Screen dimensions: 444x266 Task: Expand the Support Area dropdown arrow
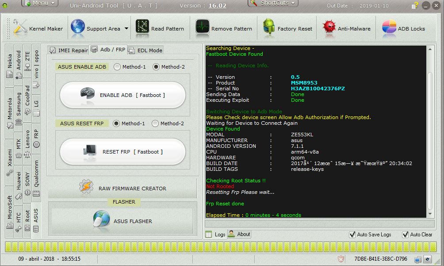click(x=126, y=29)
